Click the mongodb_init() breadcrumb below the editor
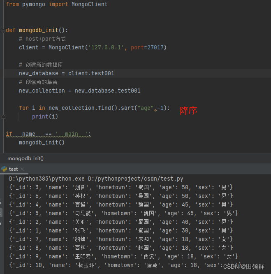Image resolution: width=271 pixels, height=274 pixels. (x=25, y=158)
